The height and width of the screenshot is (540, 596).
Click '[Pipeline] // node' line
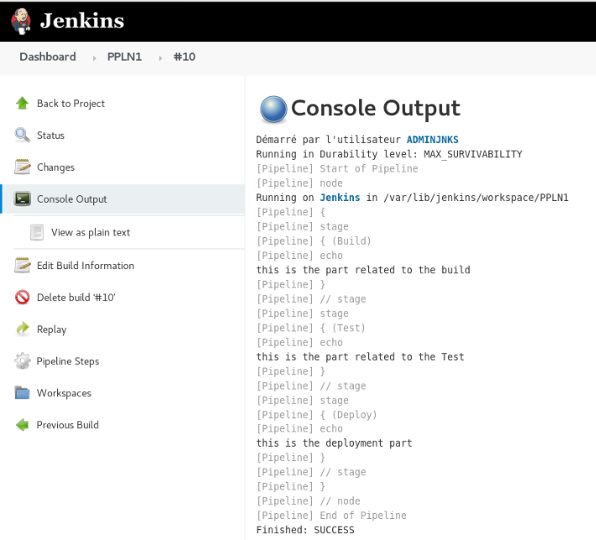(x=309, y=500)
